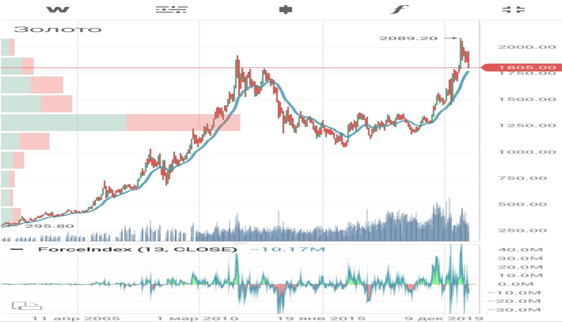Click the 2089.20 high price label
The height and width of the screenshot is (322, 562).
[x=408, y=38]
